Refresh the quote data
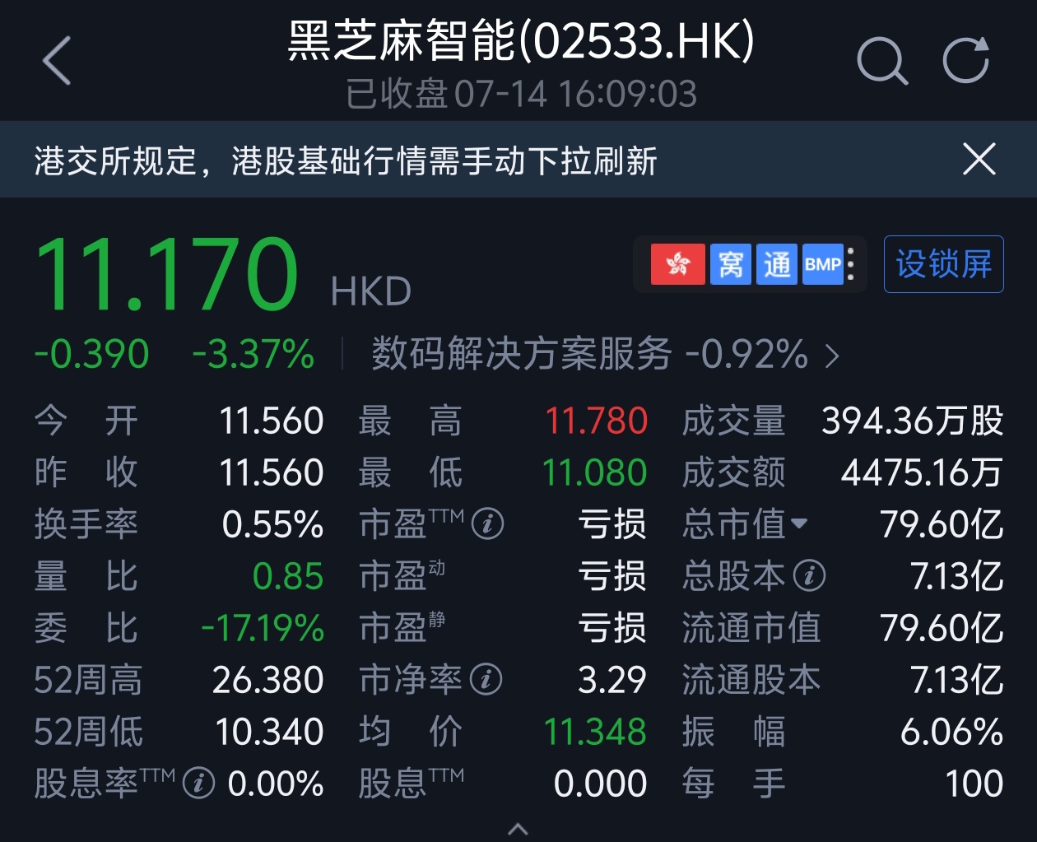This screenshot has height=842, width=1037. pyautogui.click(x=966, y=60)
